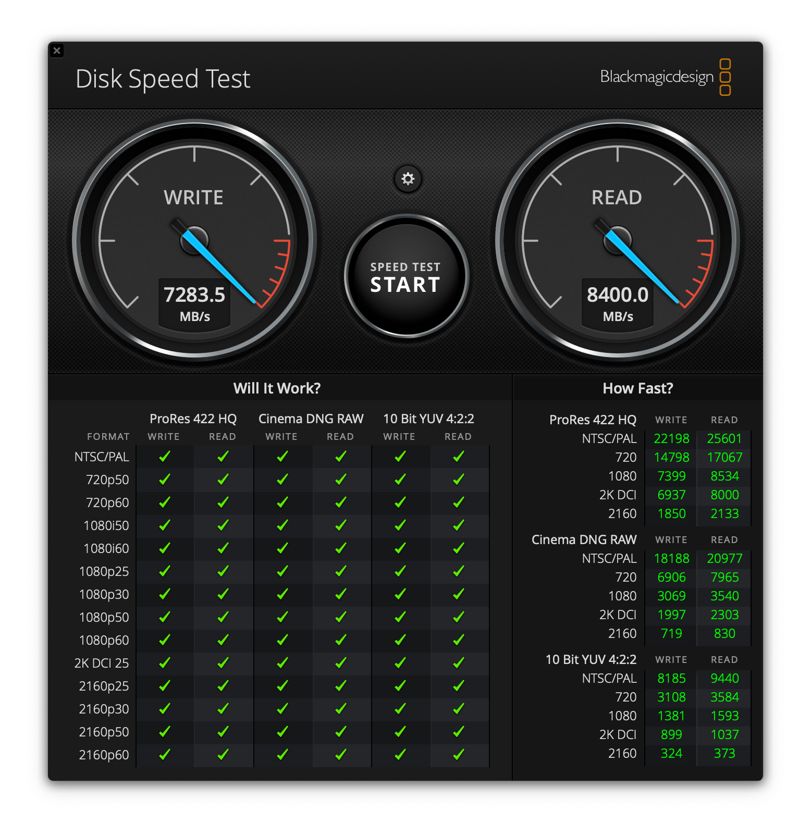Click 10 Bit YUV 720 write value 3108
The width and height of the screenshot is (811, 836).
pyautogui.click(x=671, y=697)
